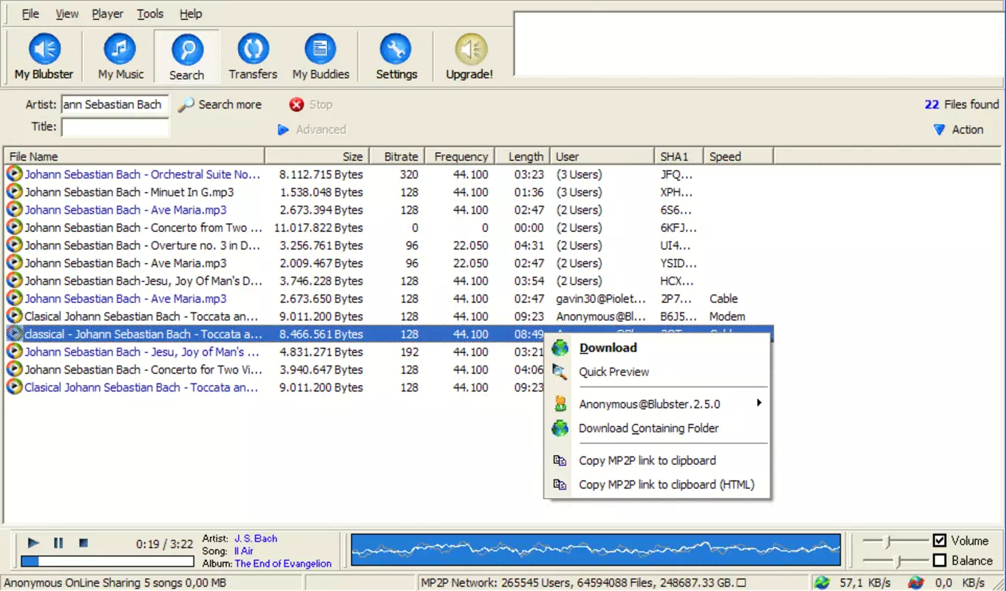Image resolution: width=1006 pixels, height=591 pixels.
Task: Click the copy icon beside the HTML link entry
Action: (560, 485)
